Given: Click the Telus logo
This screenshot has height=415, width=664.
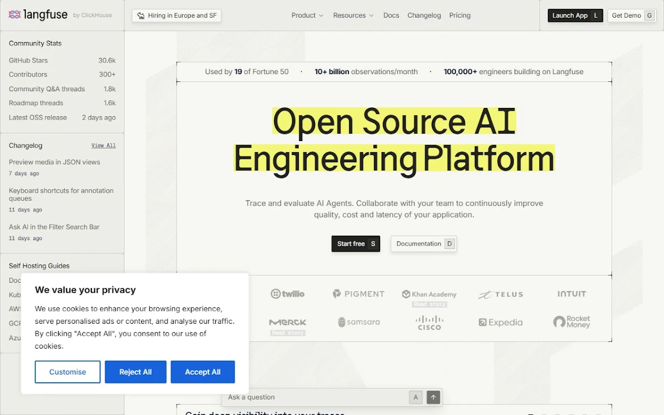Looking at the screenshot, I should pyautogui.click(x=500, y=294).
